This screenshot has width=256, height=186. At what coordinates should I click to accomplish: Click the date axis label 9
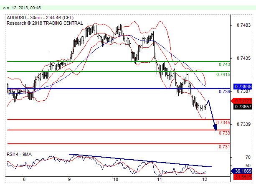pyautogui.click(x=69, y=179)
